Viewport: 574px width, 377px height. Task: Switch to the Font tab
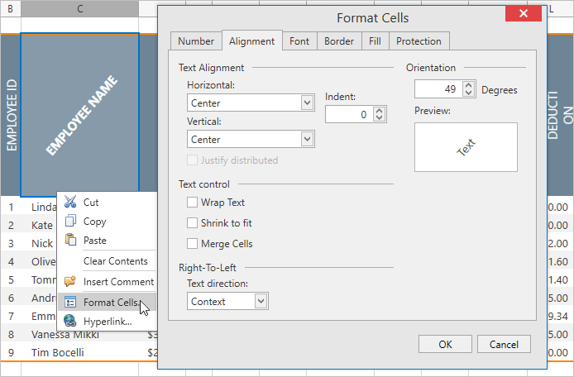pos(299,41)
